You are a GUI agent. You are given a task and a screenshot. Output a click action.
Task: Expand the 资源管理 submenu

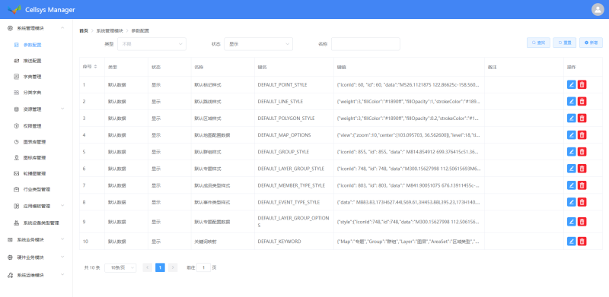point(36,109)
